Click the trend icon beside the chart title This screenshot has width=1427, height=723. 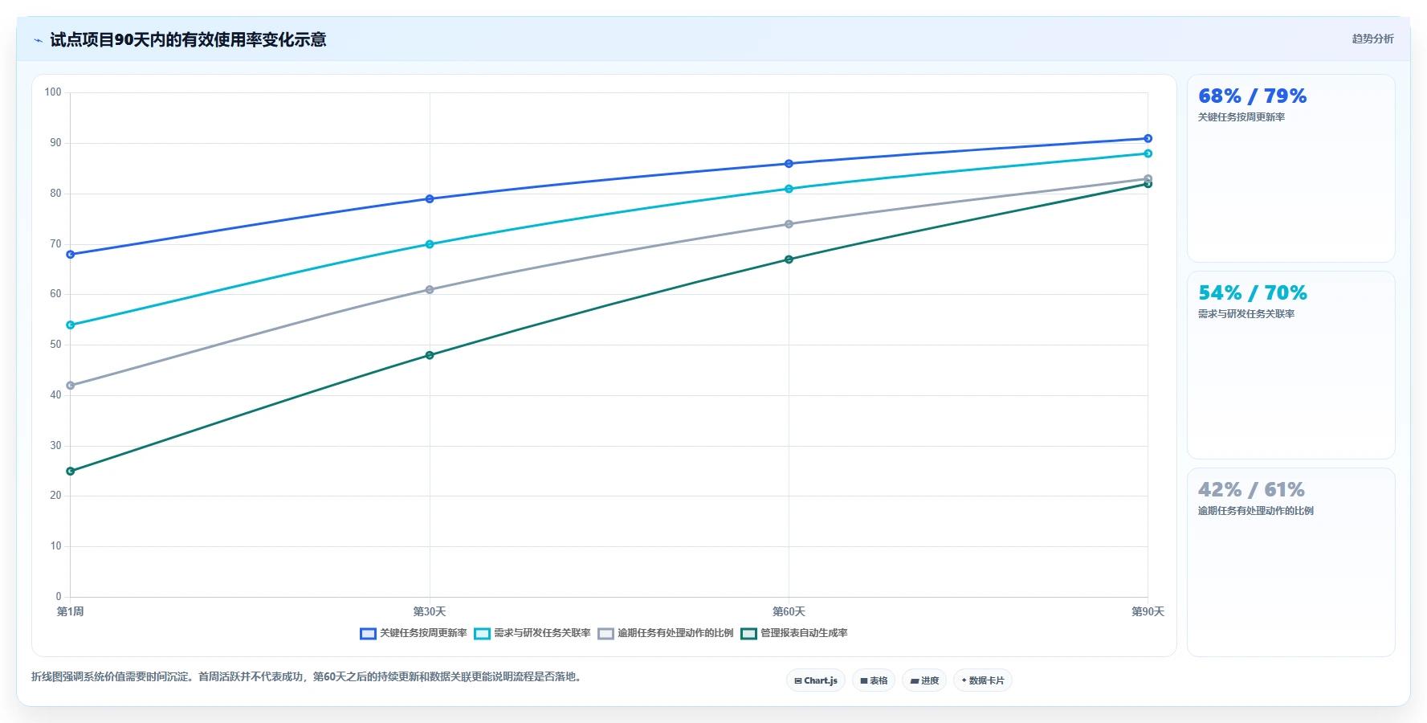point(38,40)
